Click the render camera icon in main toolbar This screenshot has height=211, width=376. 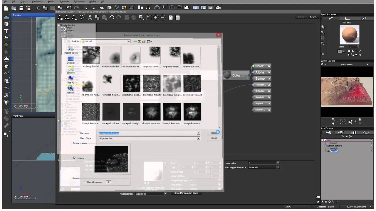click(x=218, y=8)
